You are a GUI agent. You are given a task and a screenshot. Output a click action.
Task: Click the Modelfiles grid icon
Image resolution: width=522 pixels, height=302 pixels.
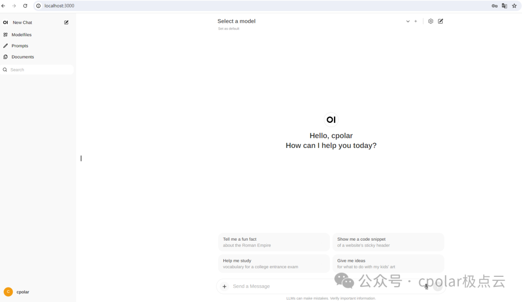pos(5,35)
